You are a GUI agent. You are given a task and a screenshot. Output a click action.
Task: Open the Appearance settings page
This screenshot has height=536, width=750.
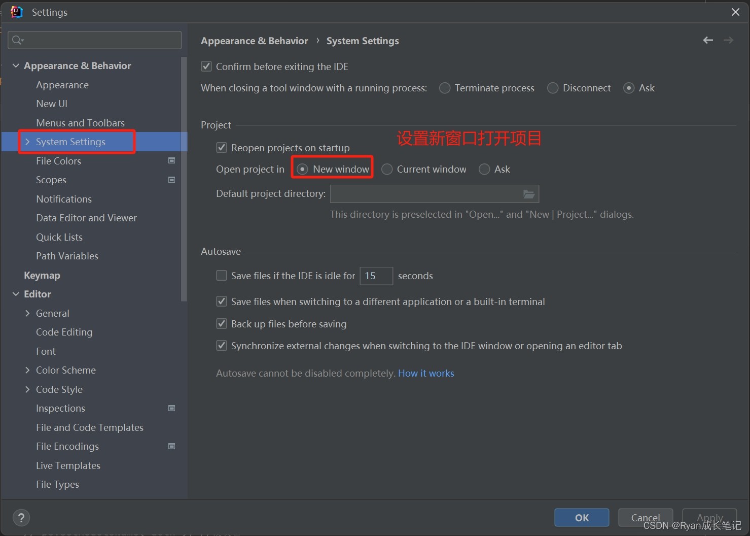tap(62, 85)
